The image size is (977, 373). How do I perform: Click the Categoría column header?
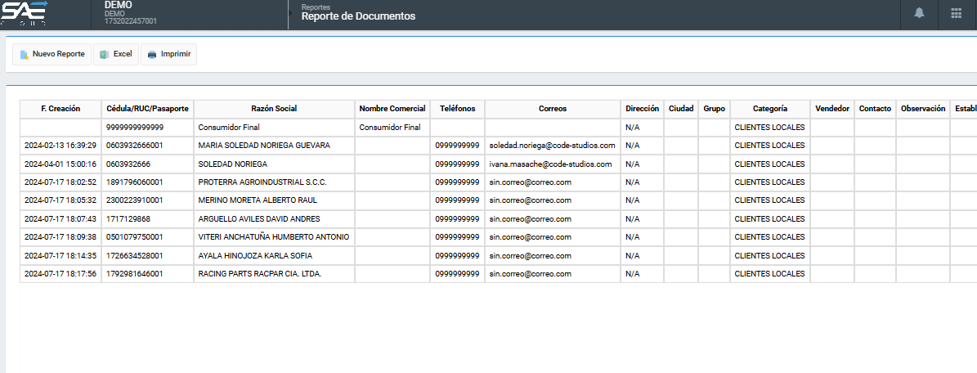click(769, 109)
